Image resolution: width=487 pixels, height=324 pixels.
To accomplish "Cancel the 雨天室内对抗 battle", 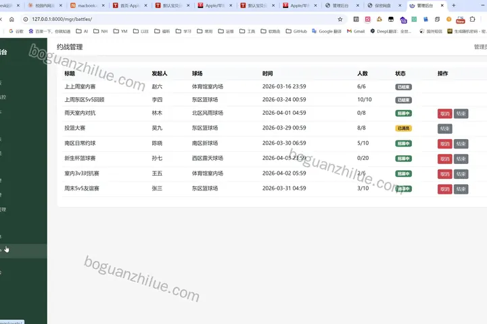I will [x=445, y=113].
